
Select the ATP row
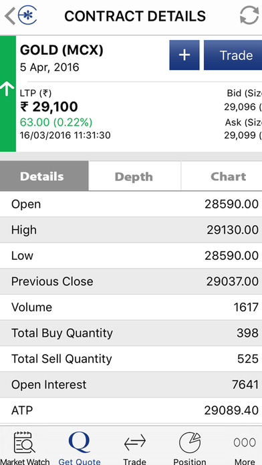click(131, 410)
